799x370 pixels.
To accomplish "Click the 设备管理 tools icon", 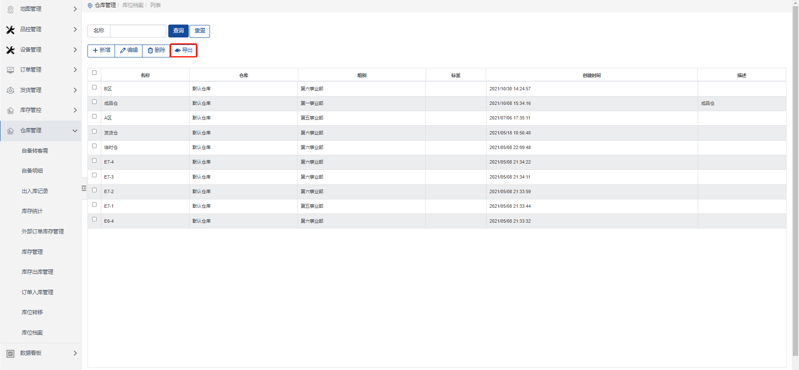I will pyautogui.click(x=10, y=50).
